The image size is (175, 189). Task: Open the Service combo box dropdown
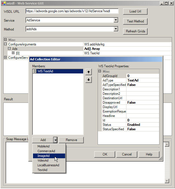[116, 20]
